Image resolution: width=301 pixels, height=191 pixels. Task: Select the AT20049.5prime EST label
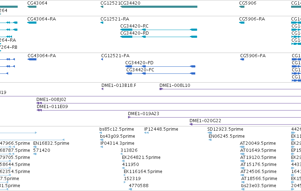258,143
